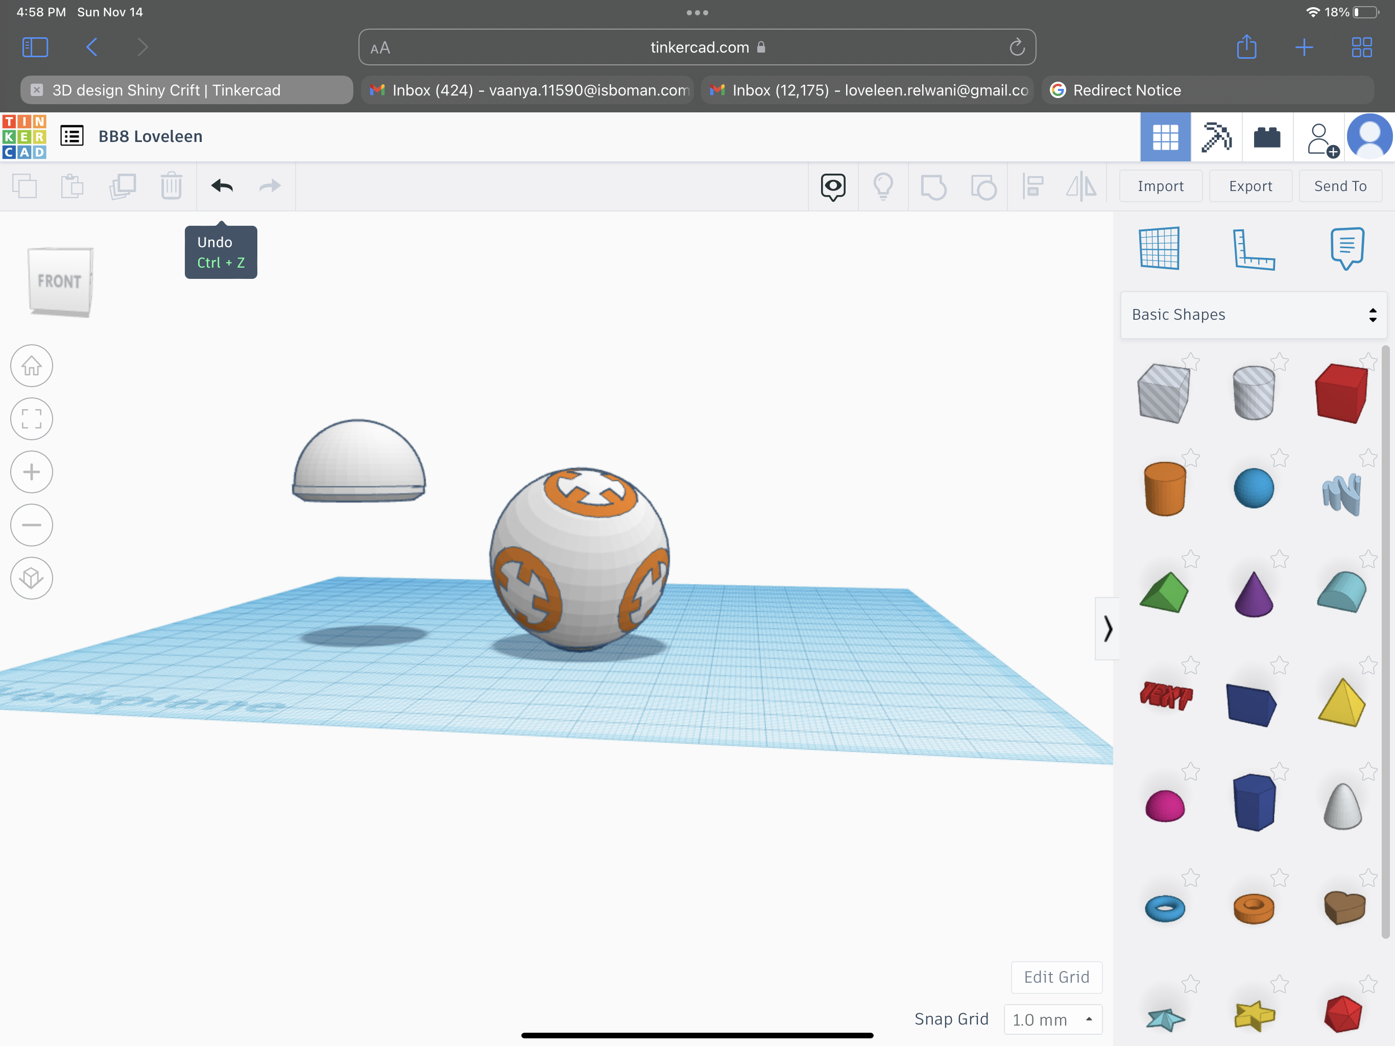
Task: Click the Delete trash icon
Action: tap(171, 186)
